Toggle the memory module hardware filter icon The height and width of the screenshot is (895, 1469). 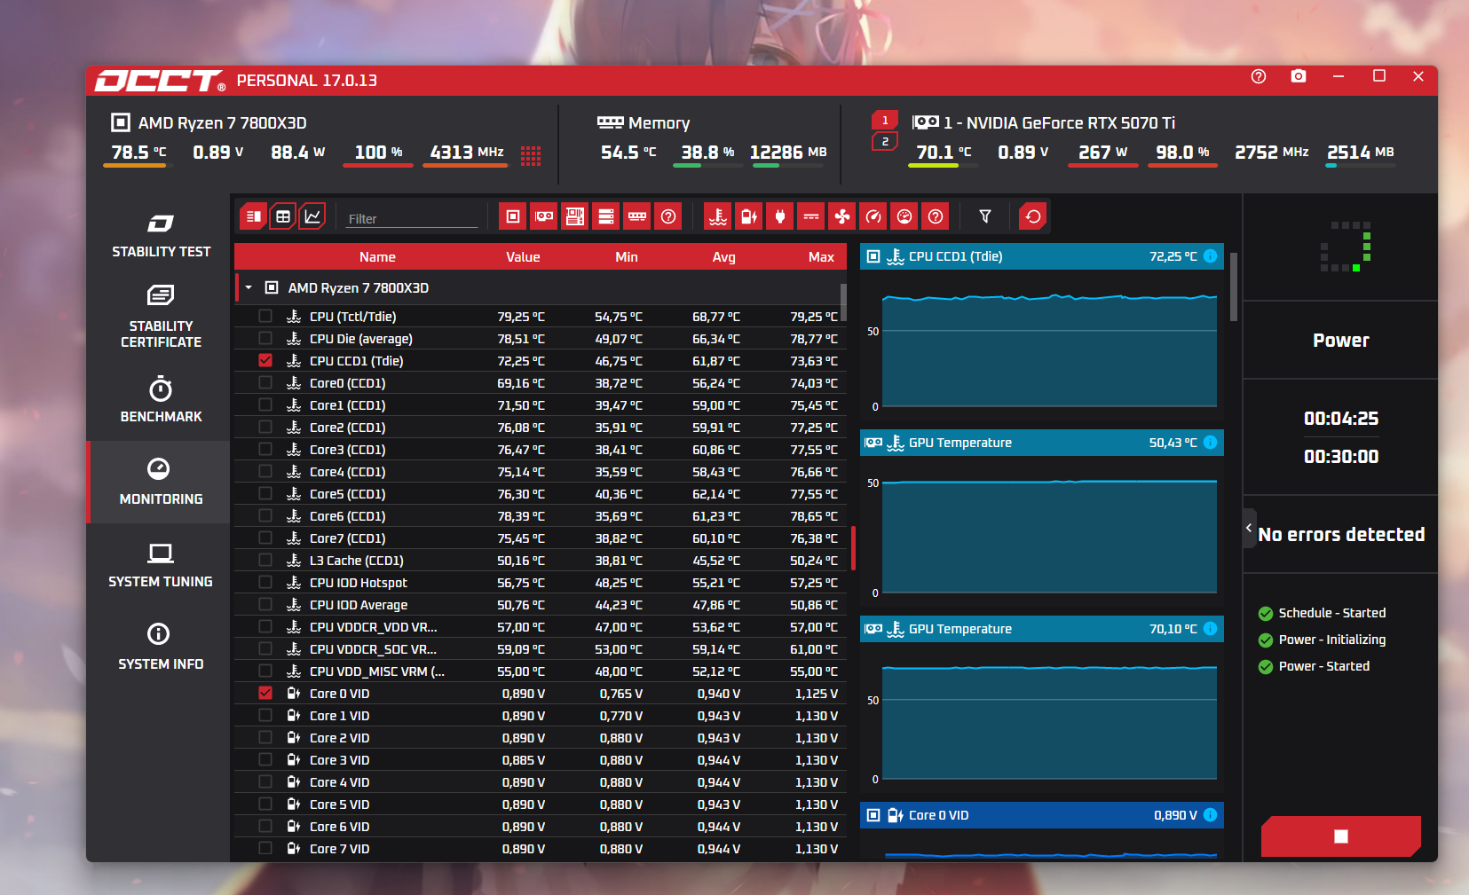(637, 216)
